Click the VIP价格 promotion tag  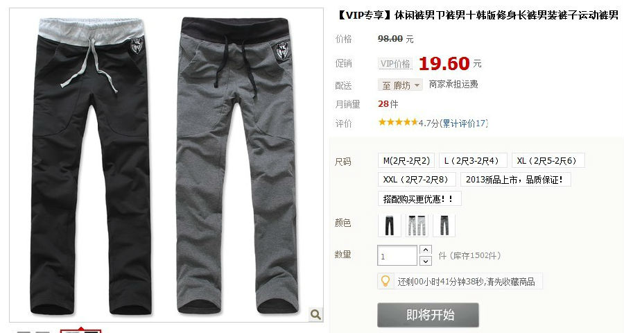[395, 64]
